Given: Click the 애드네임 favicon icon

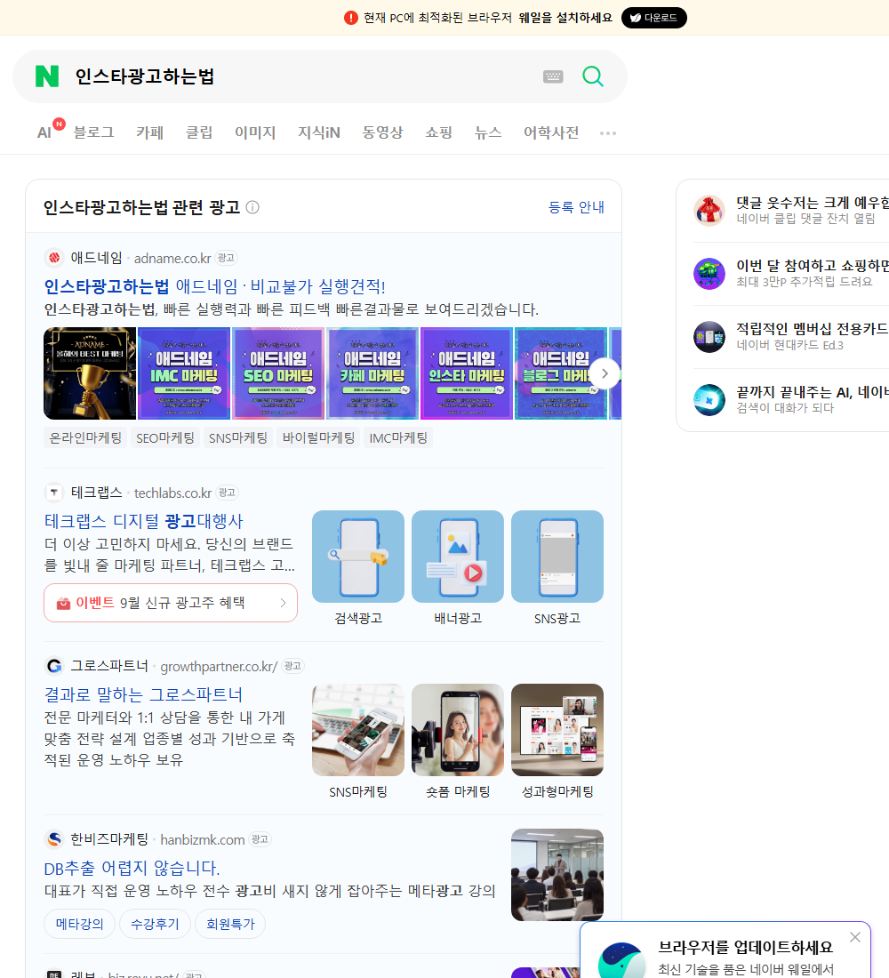Looking at the screenshot, I should 54,258.
